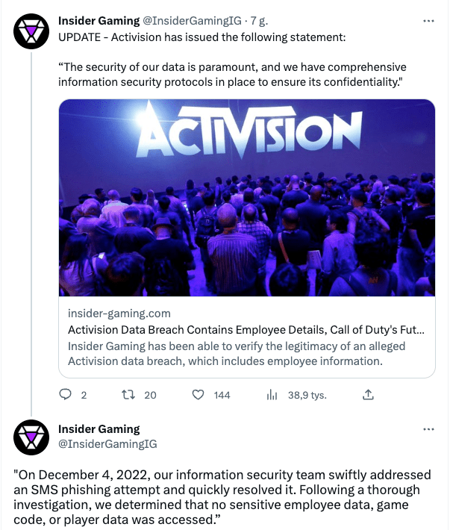Visit the insider-gaming.com domain link

(x=119, y=314)
